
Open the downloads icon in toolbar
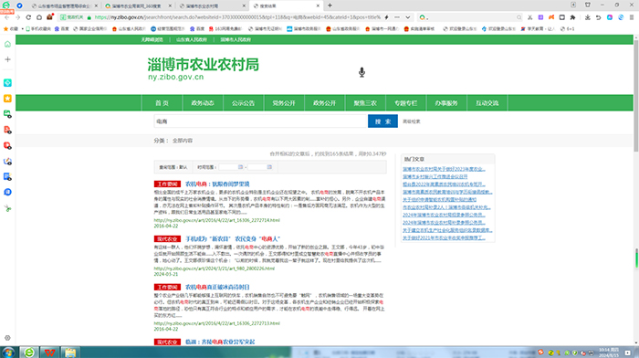click(x=587, y=17)
